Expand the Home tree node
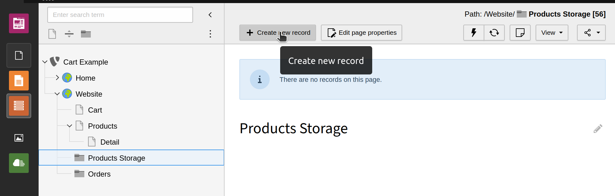The width and height of the screenshot is (615, 196). pos(57,78)
